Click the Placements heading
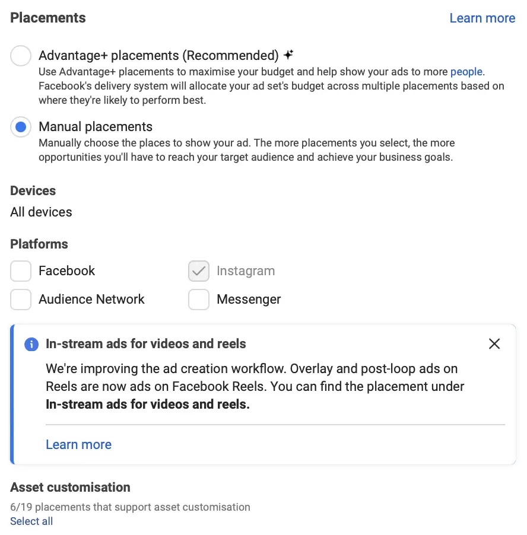 click(x=47, y=18)
